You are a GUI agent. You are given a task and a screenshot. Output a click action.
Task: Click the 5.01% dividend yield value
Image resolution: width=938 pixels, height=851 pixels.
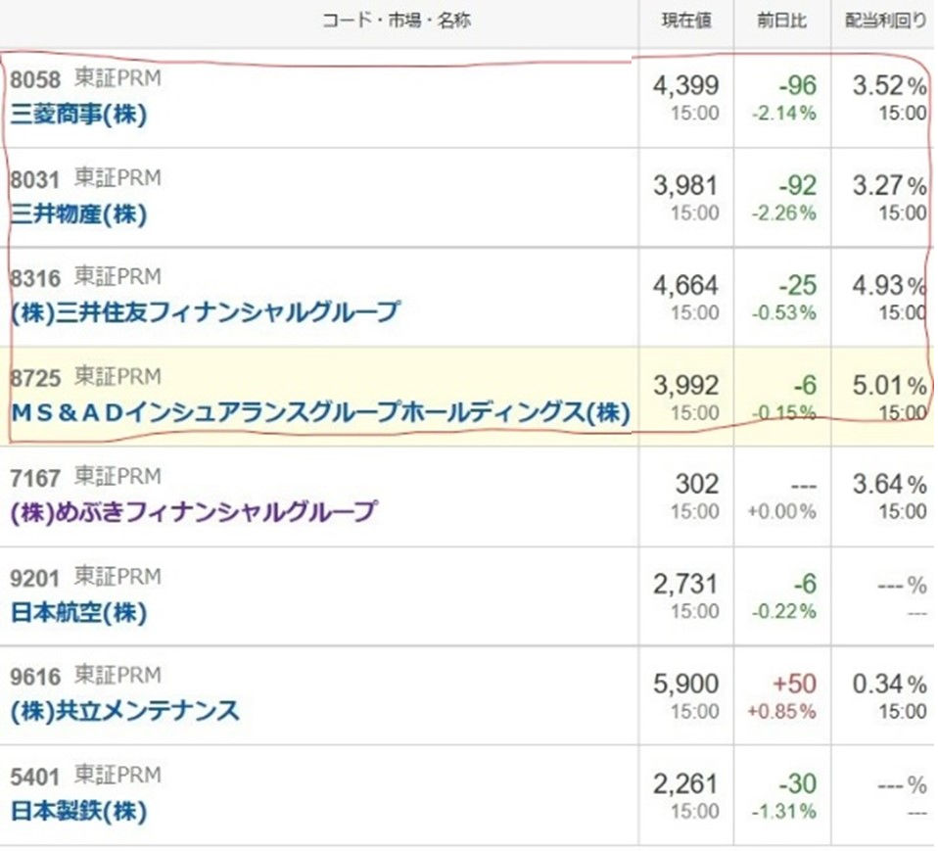888,385
